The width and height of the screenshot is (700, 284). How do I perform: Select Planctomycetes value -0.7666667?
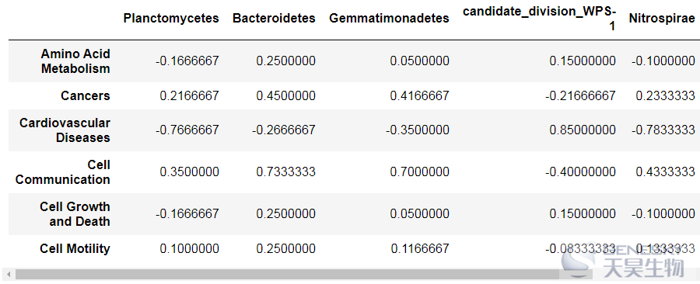(x=187, y=130)
